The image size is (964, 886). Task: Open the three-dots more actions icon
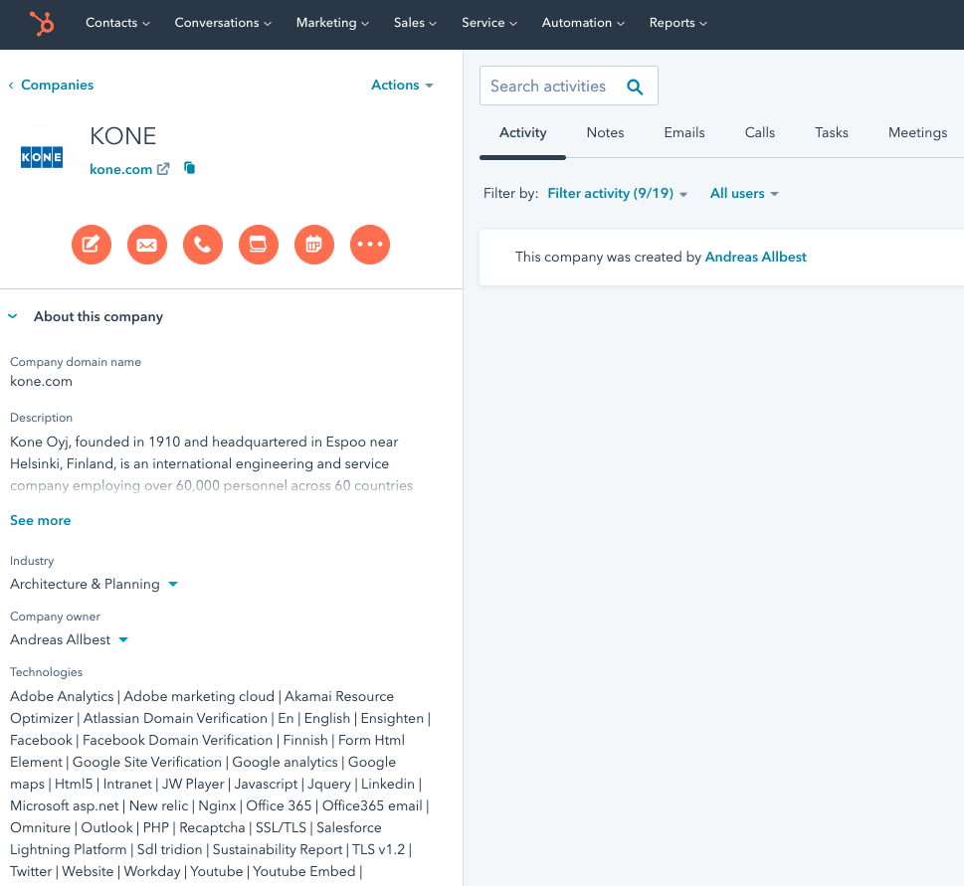[370, 245]
